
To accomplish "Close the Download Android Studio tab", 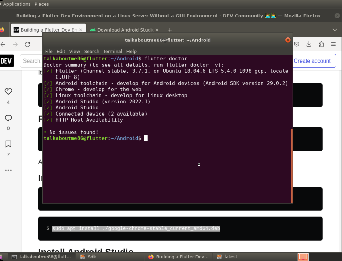I will pyautogui.click(x=157, y=30).
